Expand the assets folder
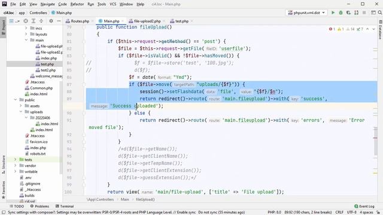 coord(21,106)
